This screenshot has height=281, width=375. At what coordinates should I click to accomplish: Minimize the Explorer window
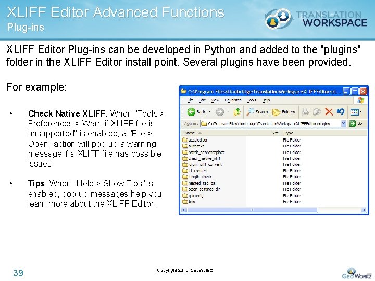346,91
